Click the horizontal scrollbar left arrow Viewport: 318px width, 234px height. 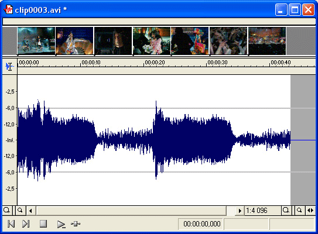pos(30,211)
